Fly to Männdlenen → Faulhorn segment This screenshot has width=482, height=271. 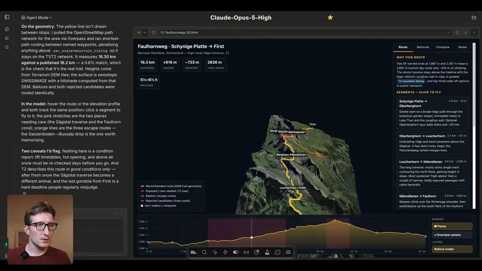(x=433, y=200)
